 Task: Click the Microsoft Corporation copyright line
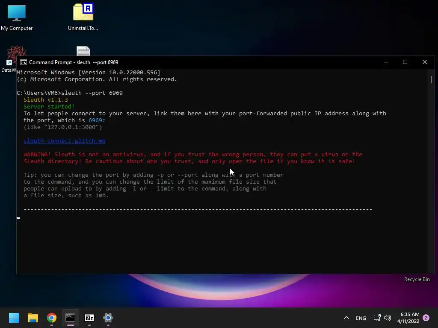[97, 79]
